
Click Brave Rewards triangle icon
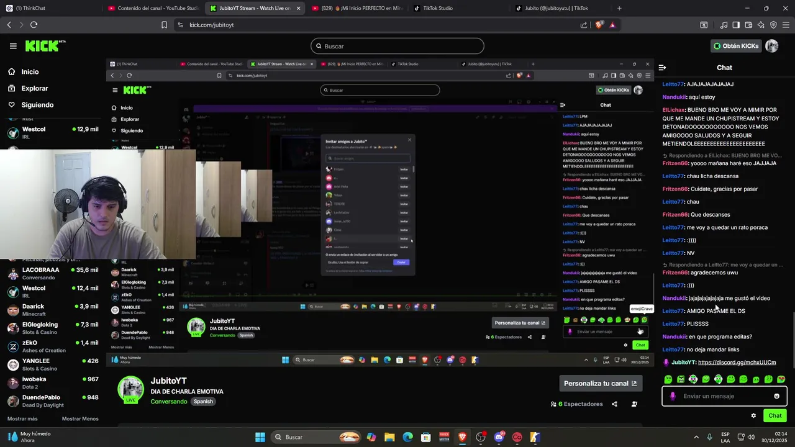click(612, 25)
